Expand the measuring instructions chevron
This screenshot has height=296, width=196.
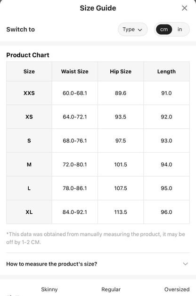tap(185, 264)
